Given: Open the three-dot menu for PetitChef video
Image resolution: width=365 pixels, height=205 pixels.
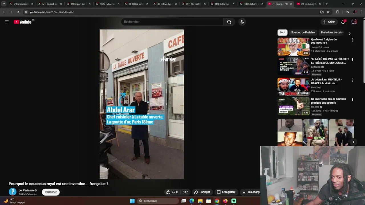Looking at the screenshot, I should [352, 80].
